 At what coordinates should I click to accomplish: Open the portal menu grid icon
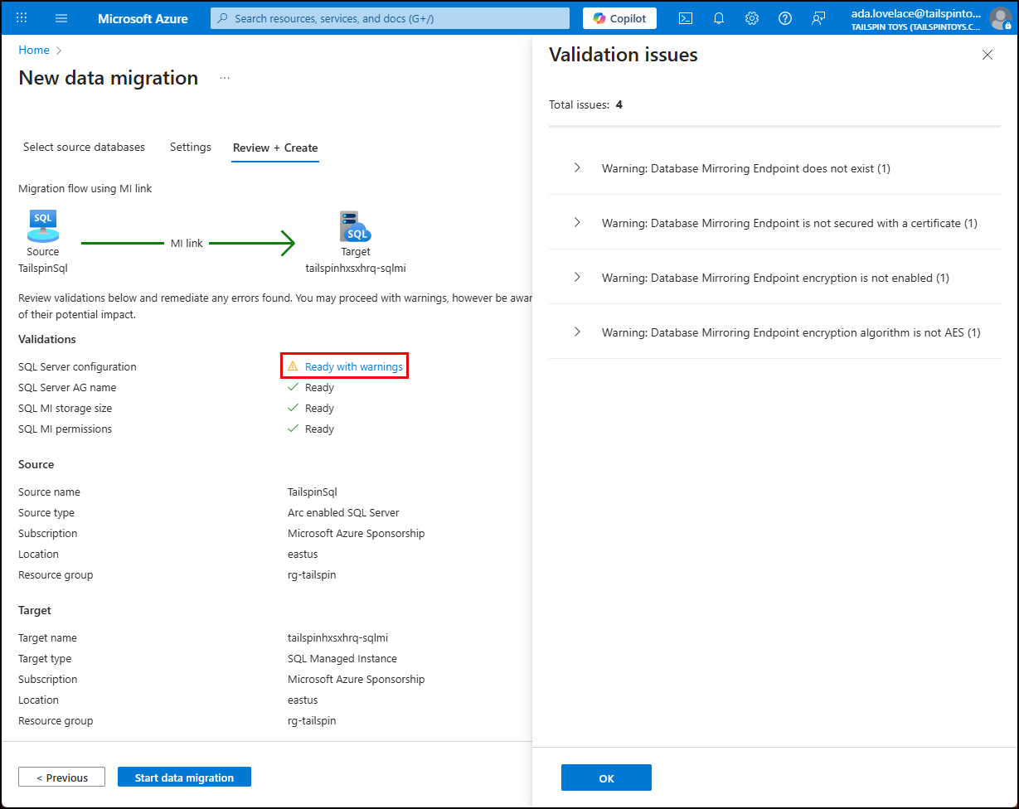[22, 17]
